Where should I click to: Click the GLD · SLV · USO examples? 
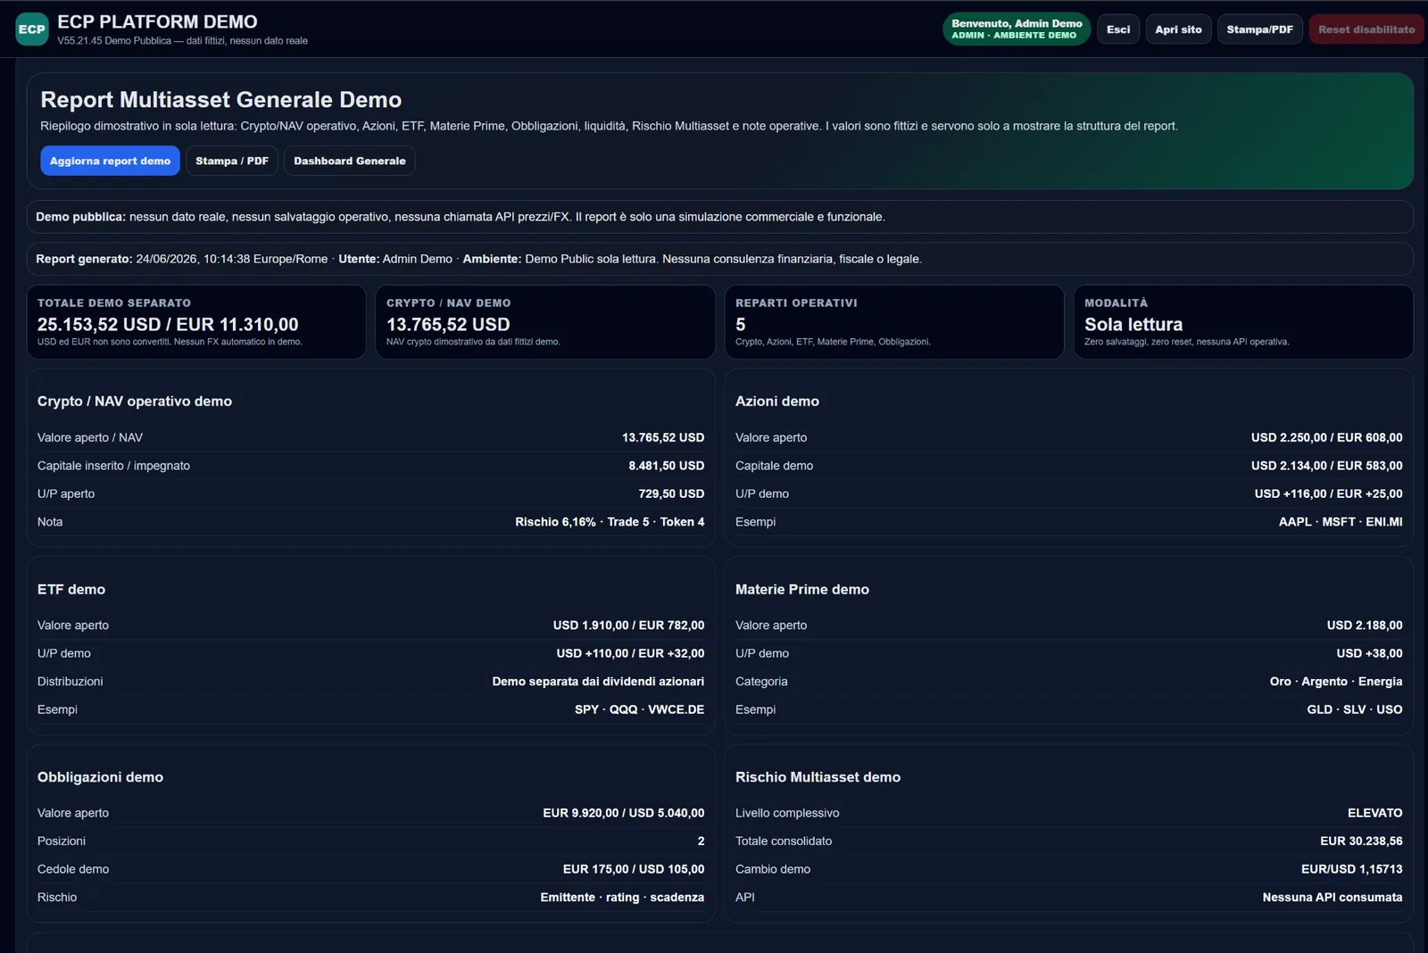(1355, 709)
